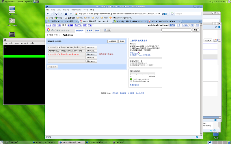Open the Computer desktop icon
This screenshot has height=144, width=231.
pos(12,11)
